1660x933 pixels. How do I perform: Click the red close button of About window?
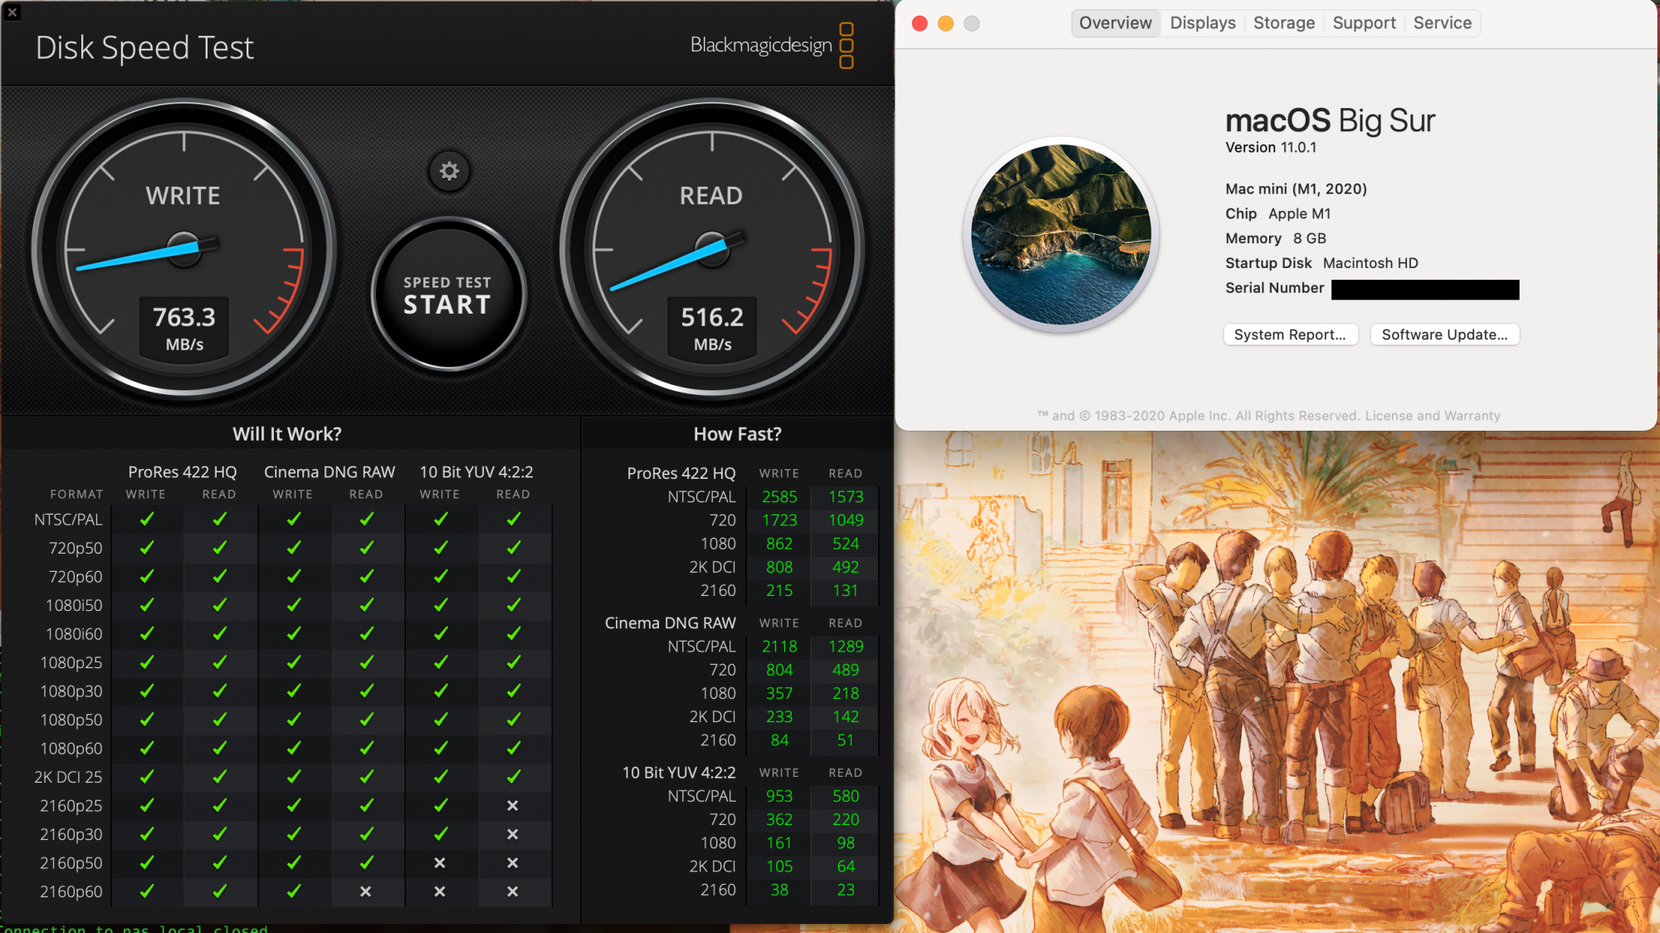coord(920,23)
